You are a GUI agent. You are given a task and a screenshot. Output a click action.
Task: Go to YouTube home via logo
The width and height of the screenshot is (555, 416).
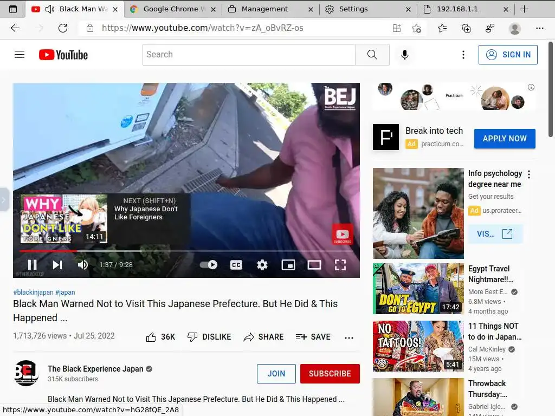(x=63, y=55)
